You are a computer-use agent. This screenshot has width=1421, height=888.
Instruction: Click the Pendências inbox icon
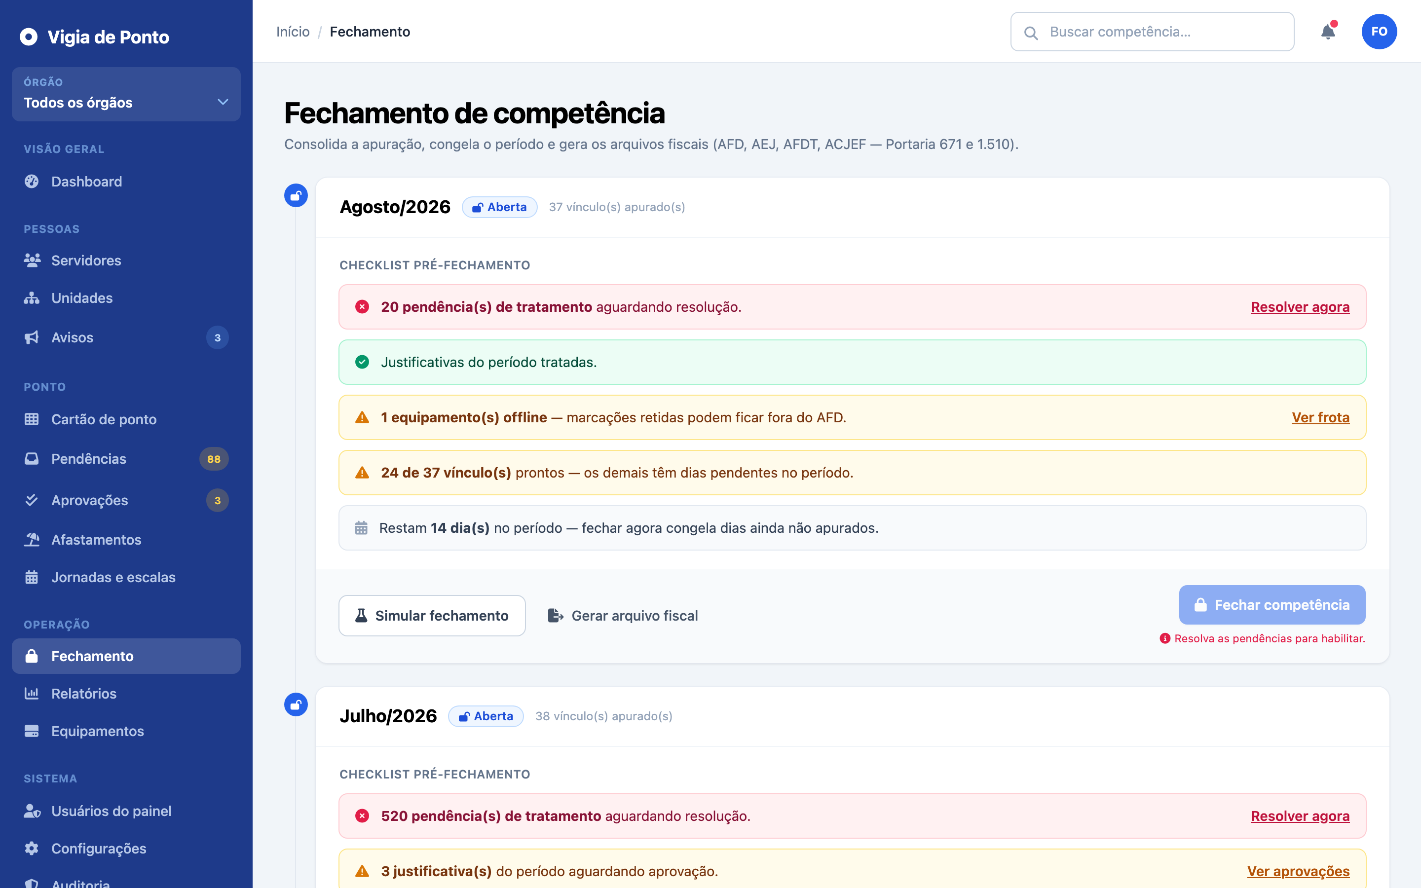click(x=32, y=459)
